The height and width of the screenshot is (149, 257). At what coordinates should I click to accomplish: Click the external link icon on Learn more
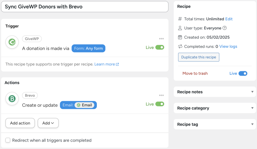(x=117, y=64)
